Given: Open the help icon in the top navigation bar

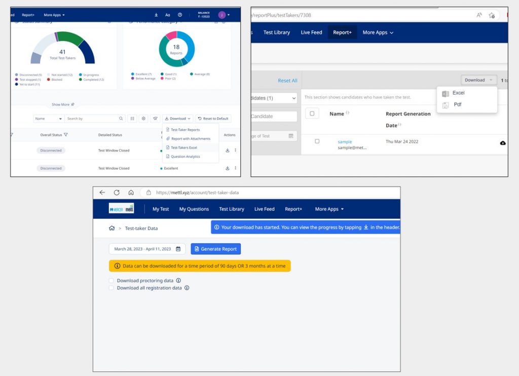Looking at the screenshot, I should (x=179, y=15).
